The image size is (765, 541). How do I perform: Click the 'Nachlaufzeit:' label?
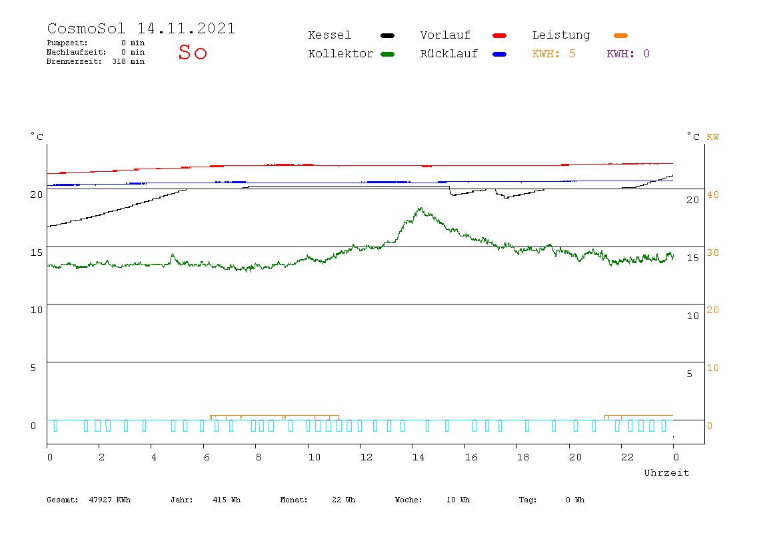[x=77, y=52]
